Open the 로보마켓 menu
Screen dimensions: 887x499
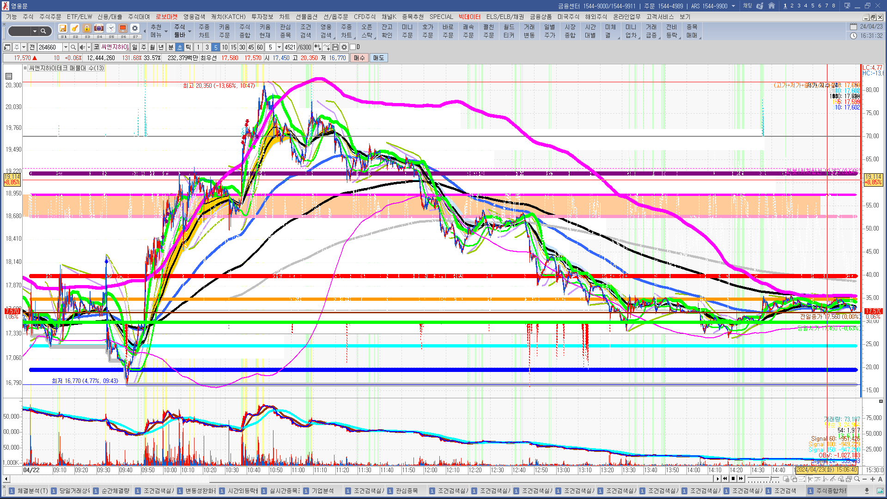point(166,17)
